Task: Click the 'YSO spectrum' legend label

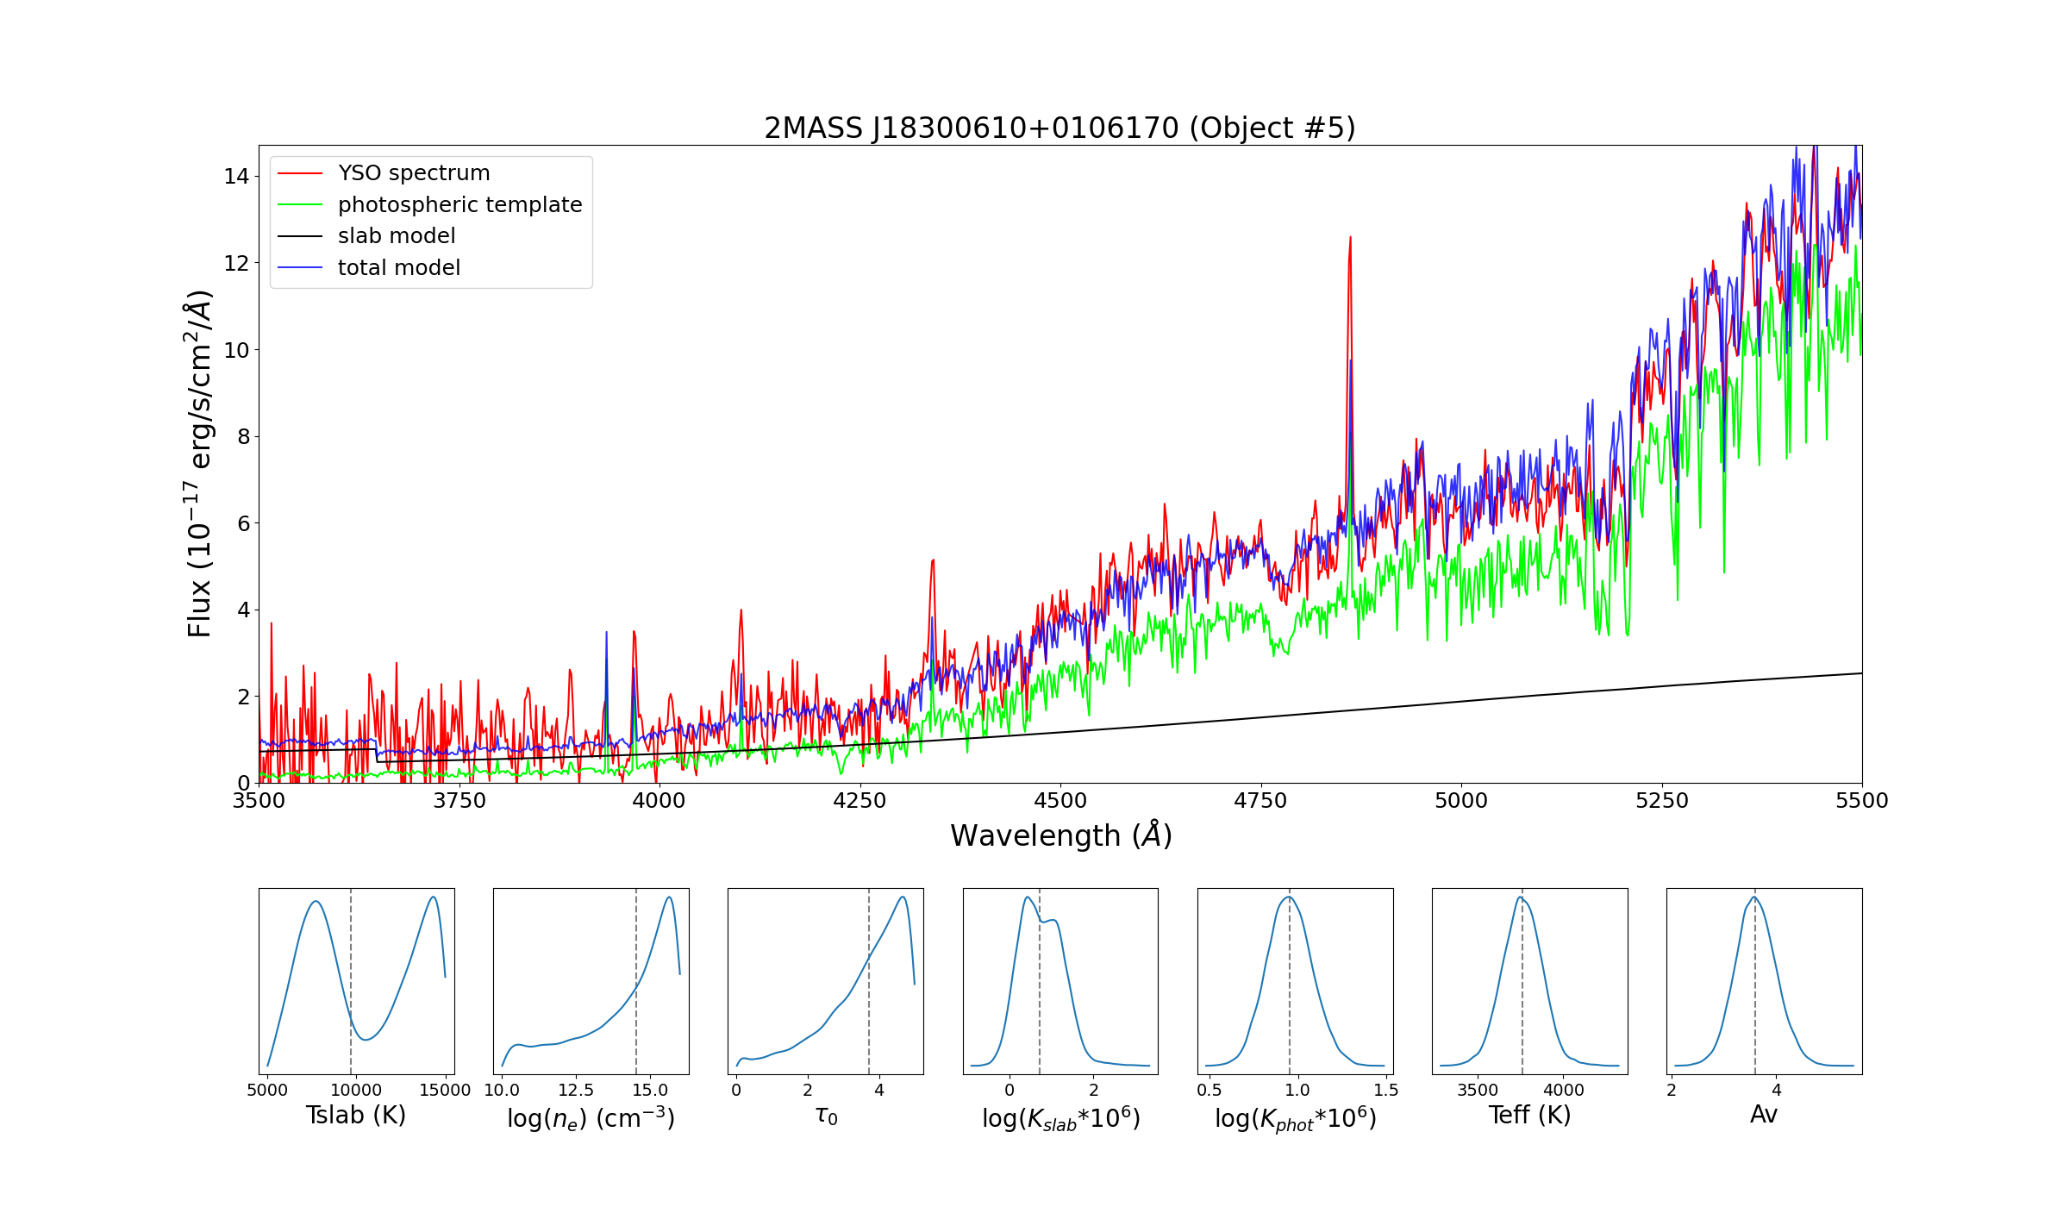Action: pos(414,173)
